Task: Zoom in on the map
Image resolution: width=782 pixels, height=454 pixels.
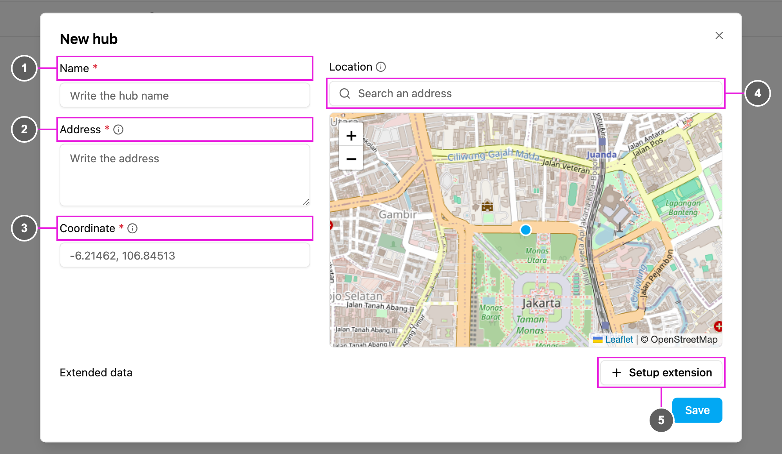Action: tap(351, 136)
